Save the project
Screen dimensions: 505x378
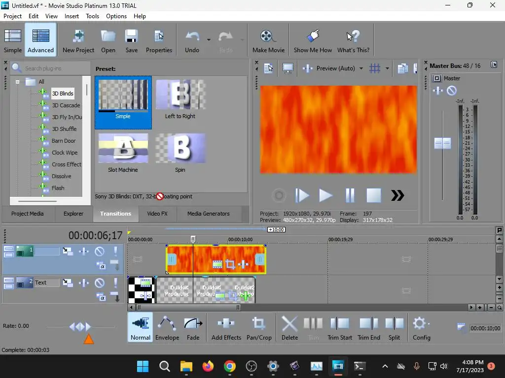click(x=131, y=41)
